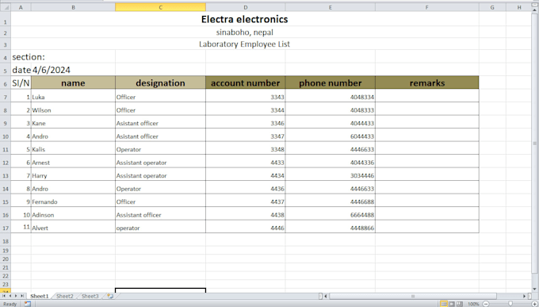Go to last sheet navigation arrow
The image size is (539, 307).
click(x=22, y=296)
